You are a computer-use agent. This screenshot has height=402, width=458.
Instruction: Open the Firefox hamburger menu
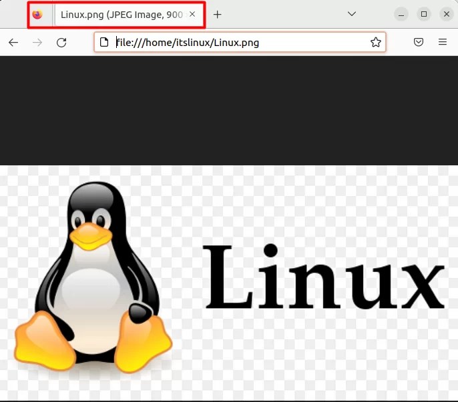[x=443, y=42]
